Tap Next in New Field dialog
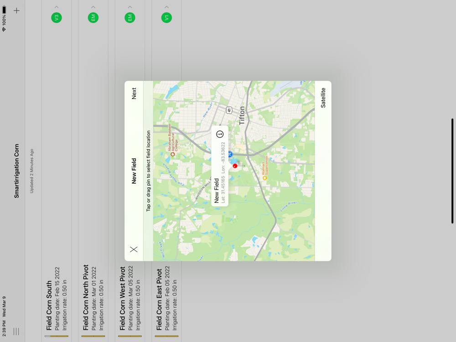The width and height of the screenshot is (456, 342). (x=134, y=93)
